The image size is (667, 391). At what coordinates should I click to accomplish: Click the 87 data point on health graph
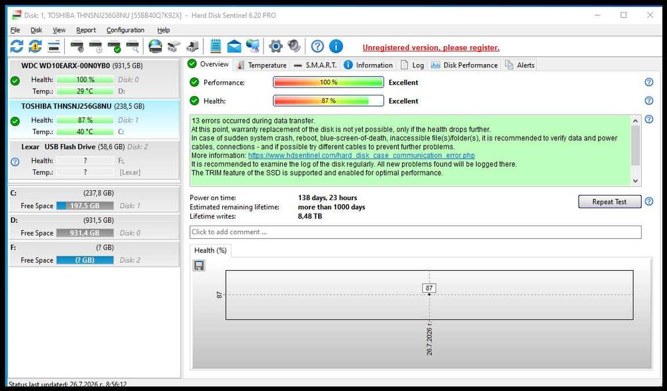pos(429,294)
